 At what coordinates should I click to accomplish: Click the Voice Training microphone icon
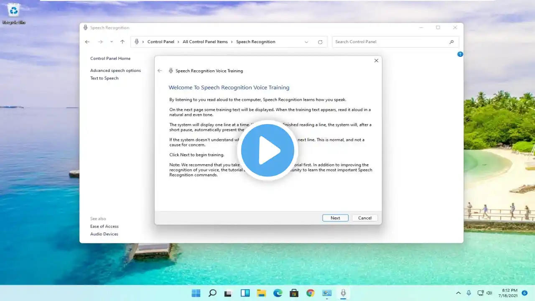coord(171,71)
